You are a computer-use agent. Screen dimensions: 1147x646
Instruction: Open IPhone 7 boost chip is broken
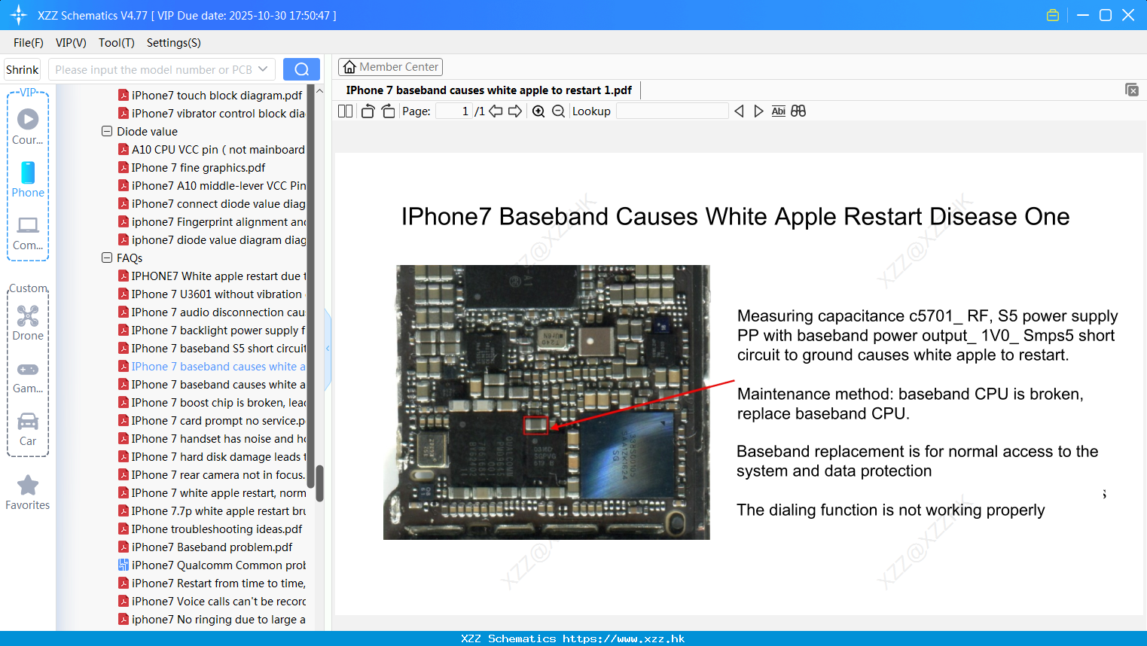[212, 402]
